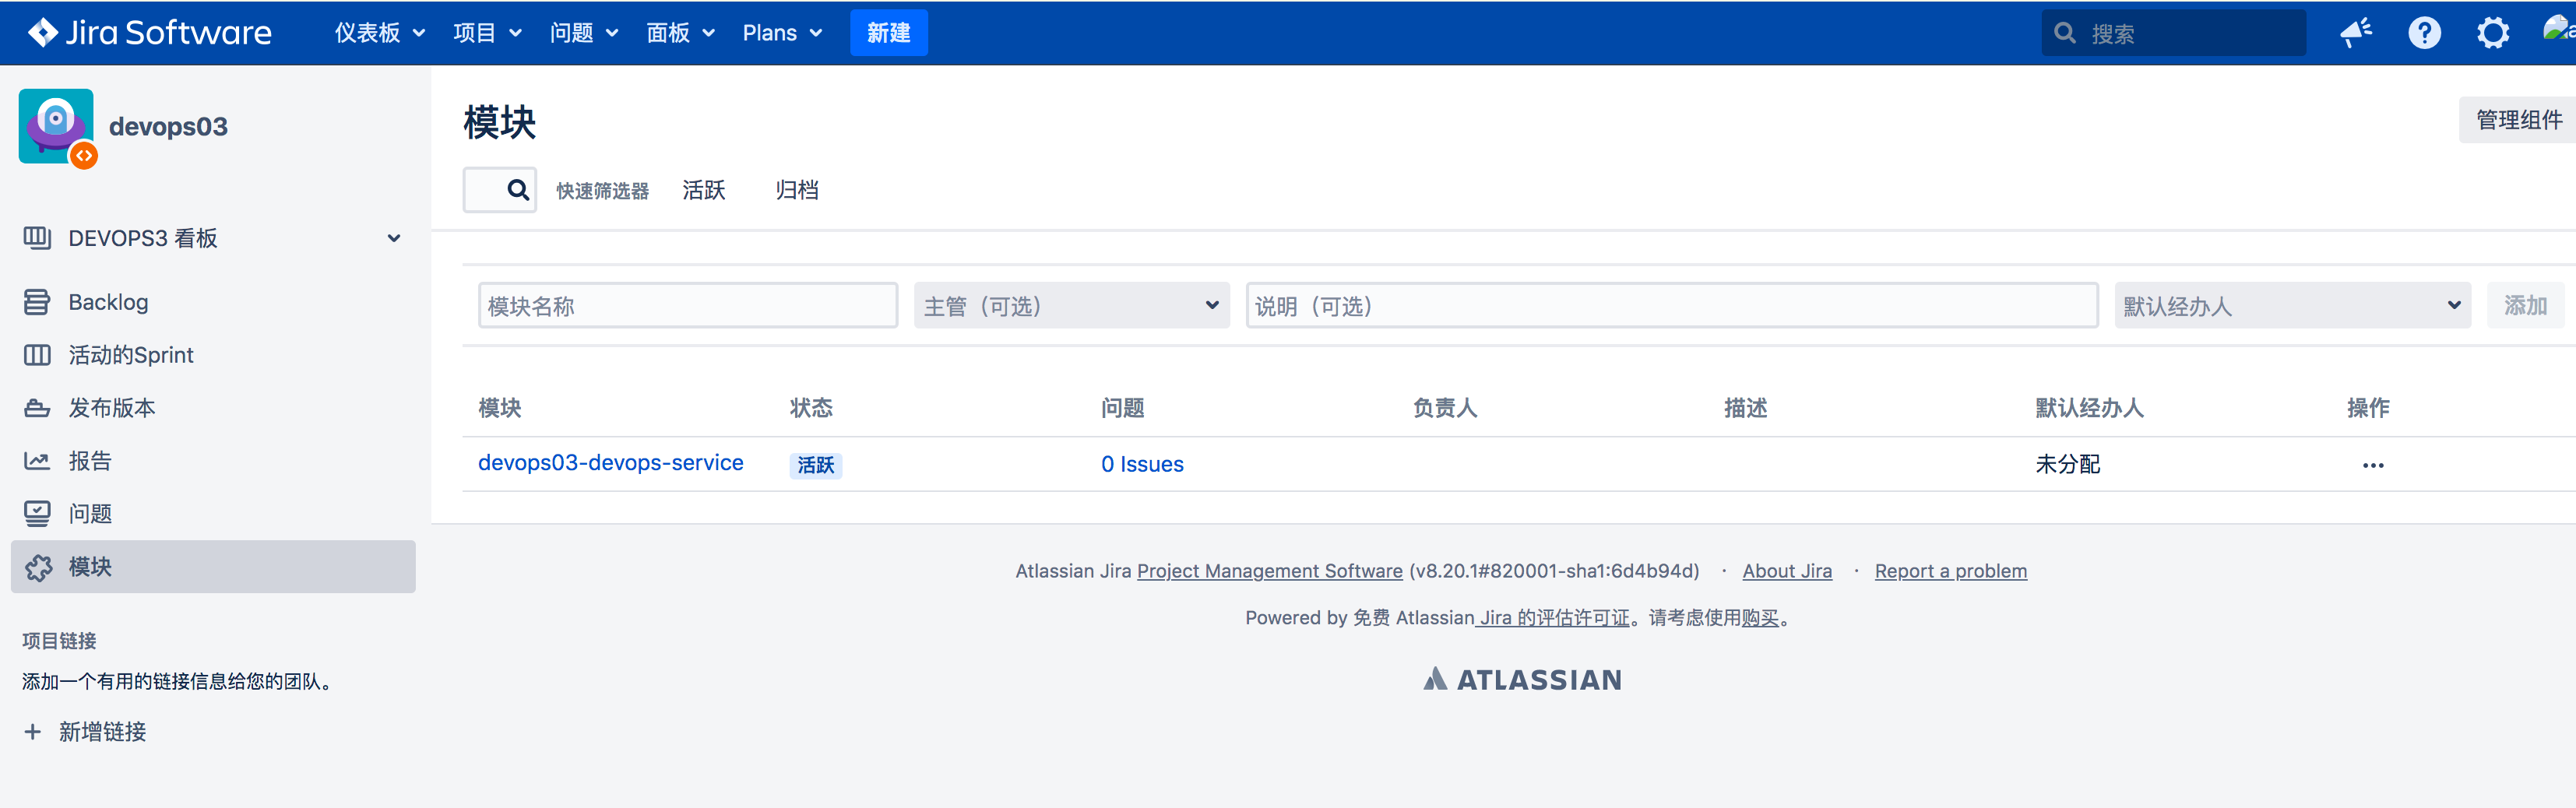Viewport: 2576px width, 808px height.
Task: Select the 活动的Sprint board icon
Action: click(36, 354)
